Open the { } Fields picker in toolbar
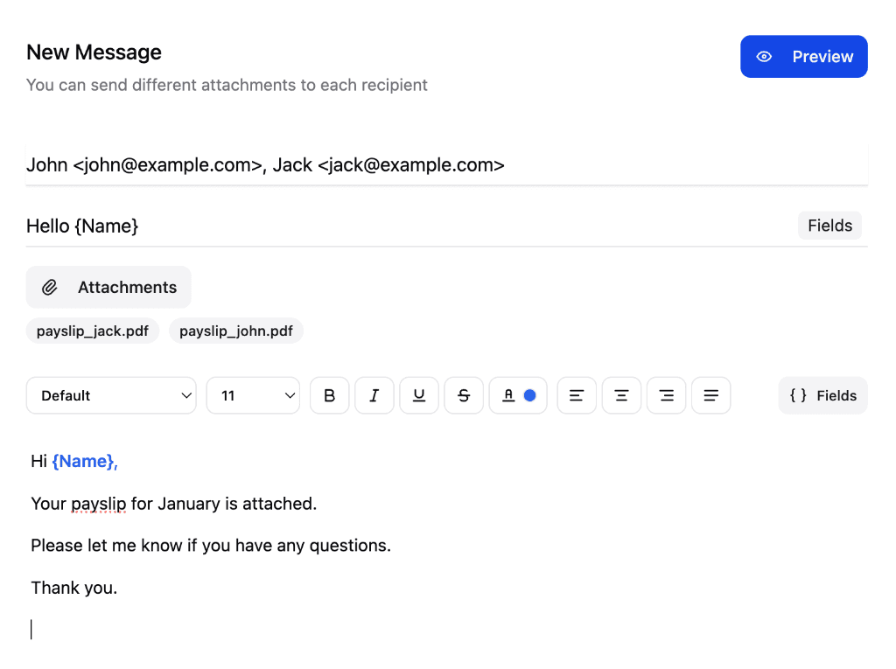The height and width of the screenshot is (669, 896). point(822,395)
